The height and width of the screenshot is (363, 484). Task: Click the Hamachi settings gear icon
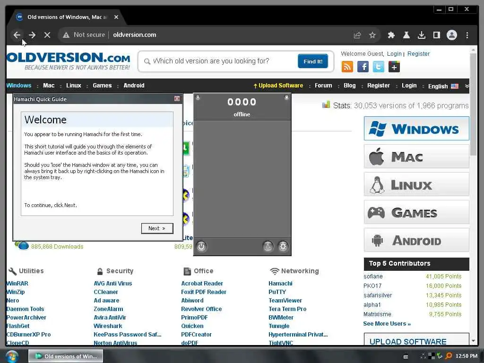[x=283, y=246]
